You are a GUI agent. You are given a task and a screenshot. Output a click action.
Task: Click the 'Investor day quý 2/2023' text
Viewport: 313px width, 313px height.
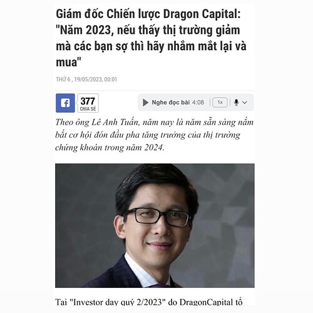tap(118, 302)
